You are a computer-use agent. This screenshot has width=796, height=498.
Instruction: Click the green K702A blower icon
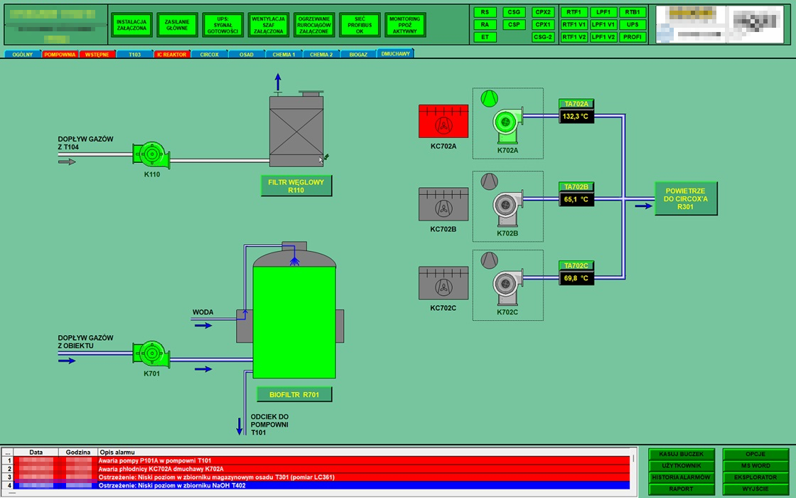tap(507, 124)
